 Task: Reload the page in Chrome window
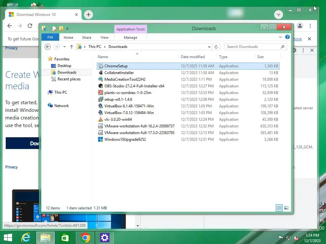30,26
